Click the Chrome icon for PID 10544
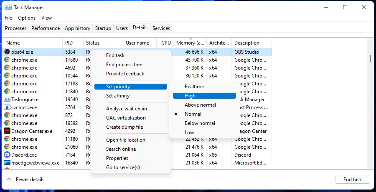Screen dimensions: 376x192 pyautogui.click(x=7, y=75)
